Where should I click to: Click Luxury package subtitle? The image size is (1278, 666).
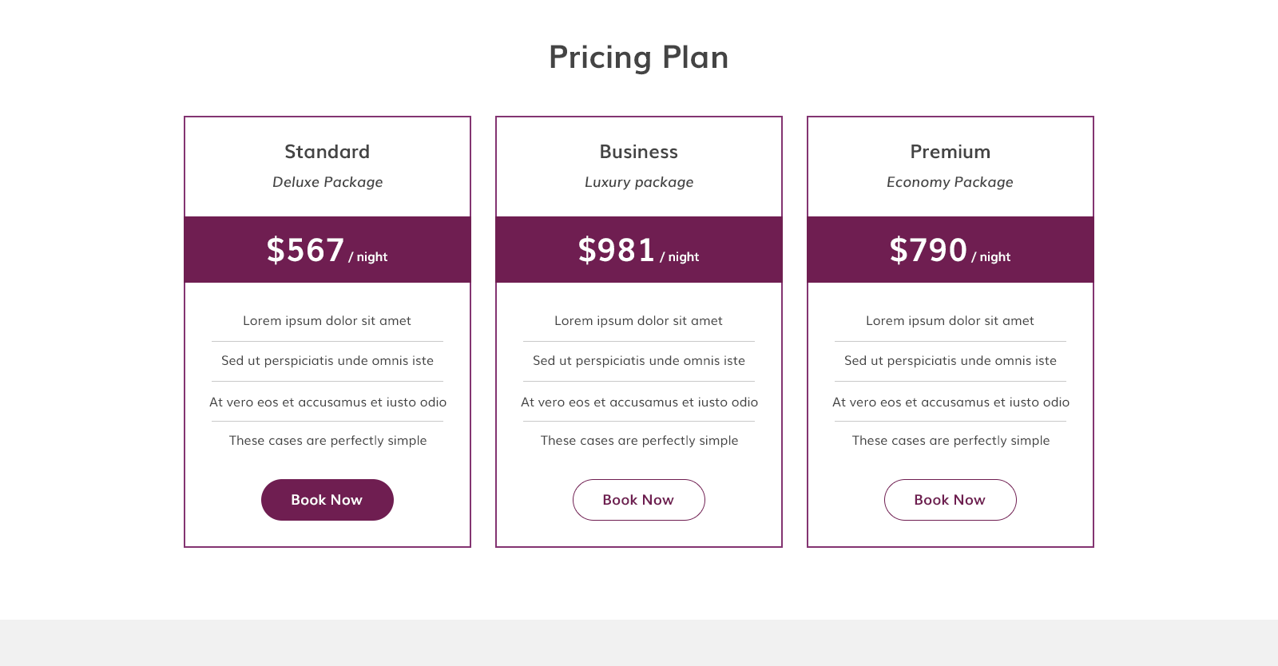(639, 182)
